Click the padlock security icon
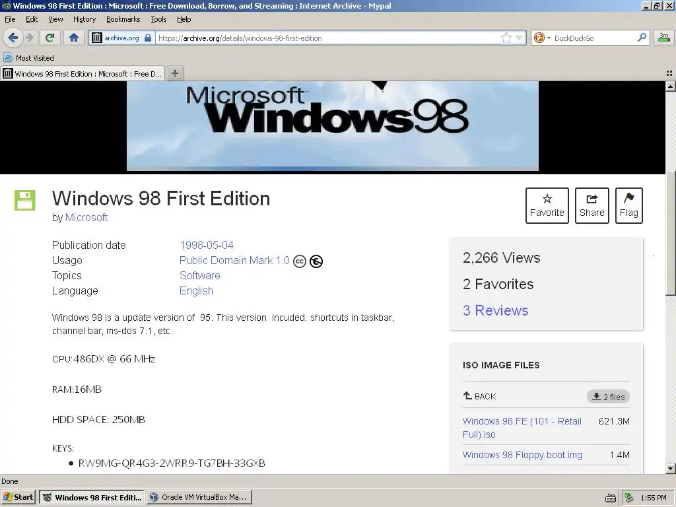The width and height of the screenshot is (676, 507). click(148, 38)
